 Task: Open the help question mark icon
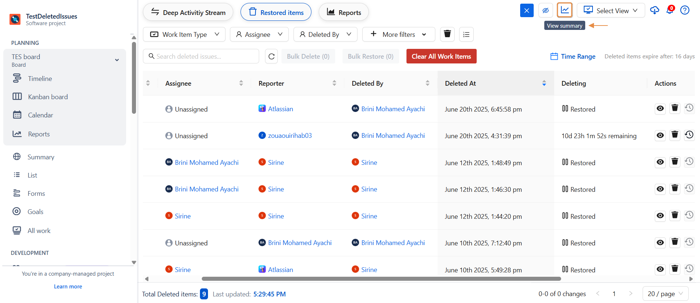click(685, 10)
